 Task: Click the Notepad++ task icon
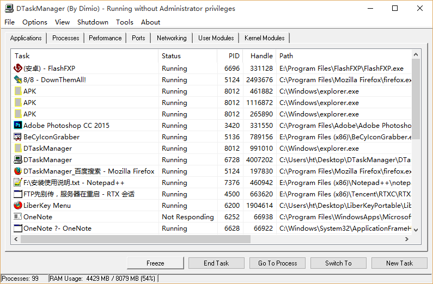tap(18, 183)
